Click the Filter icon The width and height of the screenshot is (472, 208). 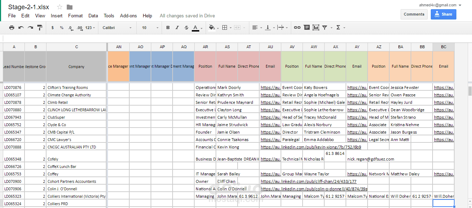pyautogui.click(x=325, y=28)
